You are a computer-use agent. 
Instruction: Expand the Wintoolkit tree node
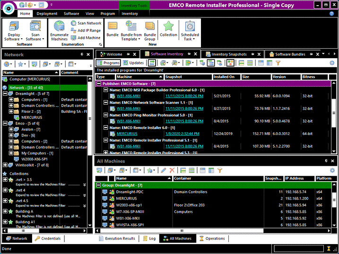tap(5, 165)
